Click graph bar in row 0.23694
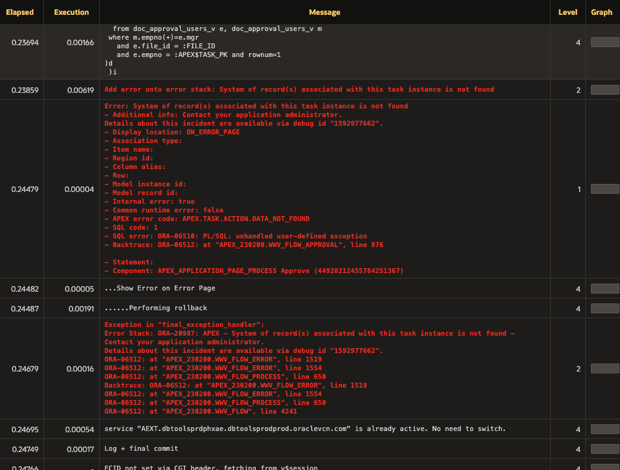The width and height of the screenshot is (620, 470). click(x=605, y=42)
